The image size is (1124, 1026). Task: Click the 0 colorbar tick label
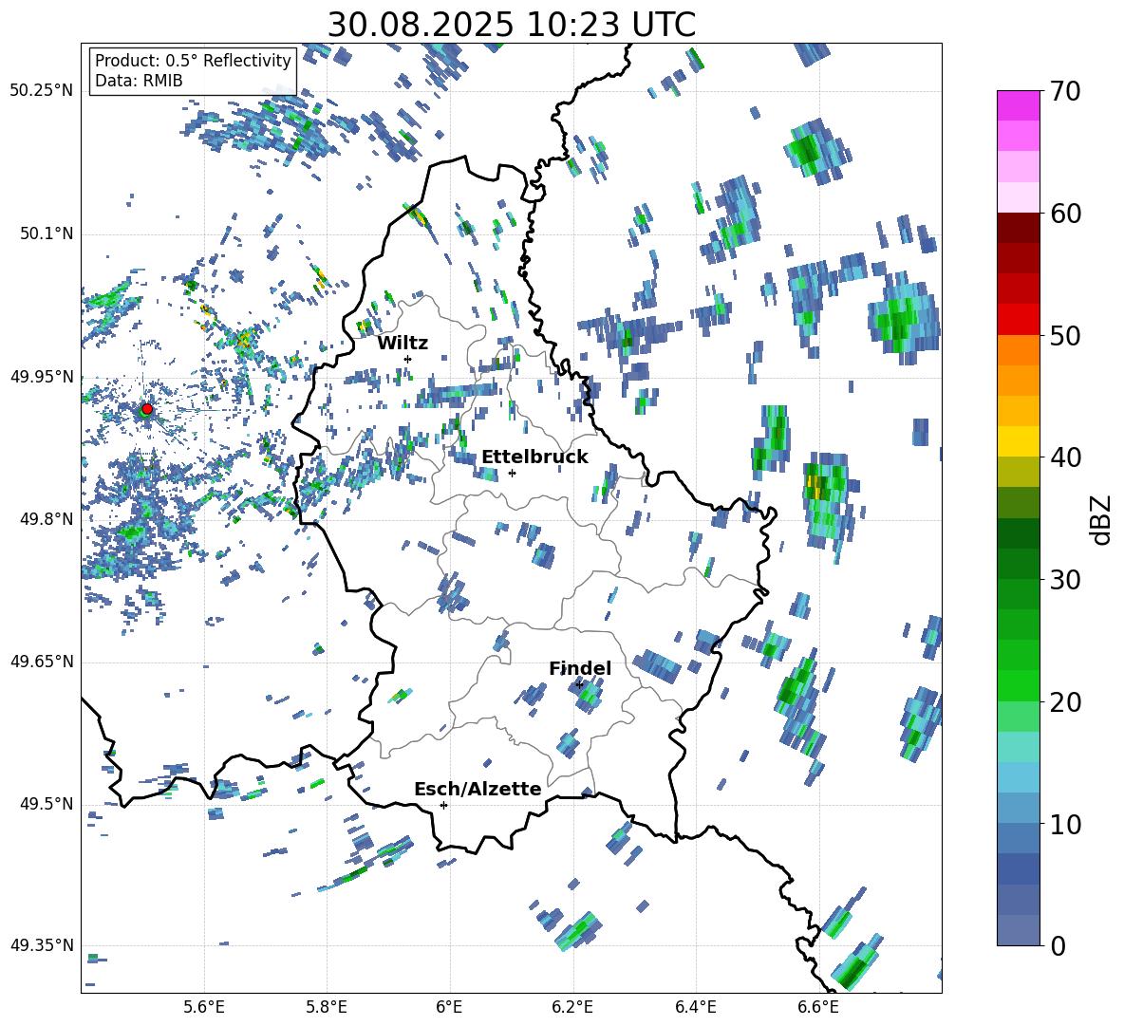(1058, 945)
